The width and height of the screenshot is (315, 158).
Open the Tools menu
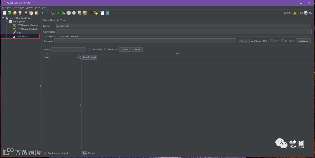pyautogui.click(x=37, y=8)
